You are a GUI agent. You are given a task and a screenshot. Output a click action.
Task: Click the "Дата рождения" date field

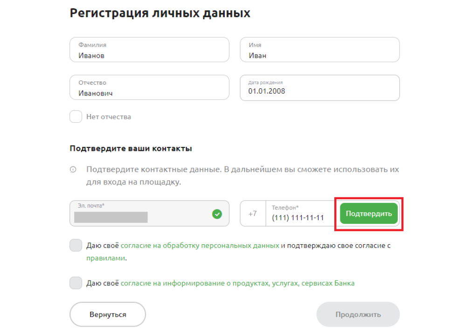tap(319, 88)
